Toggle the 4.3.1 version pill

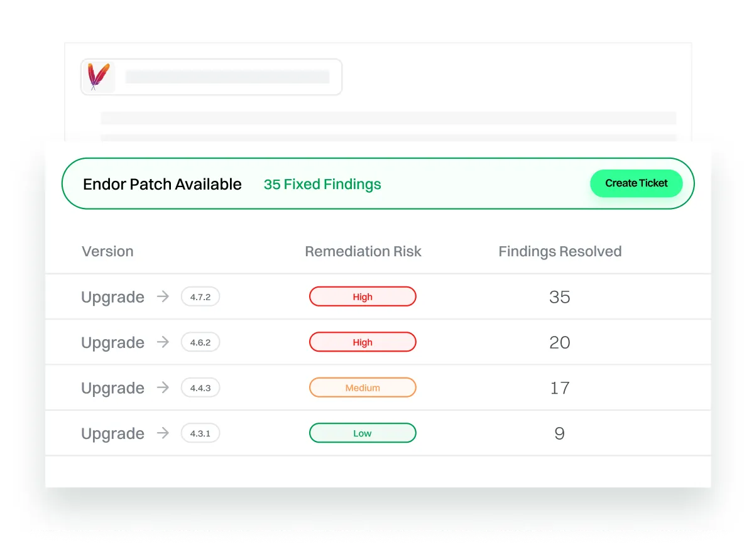point(200,433)
